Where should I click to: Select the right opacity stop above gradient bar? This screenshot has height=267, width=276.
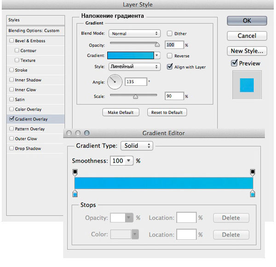click(253, 172)
